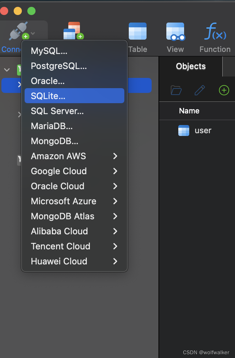Switch to the Objects tab
This screenshot has width=235, height=358.
[191, 66]
